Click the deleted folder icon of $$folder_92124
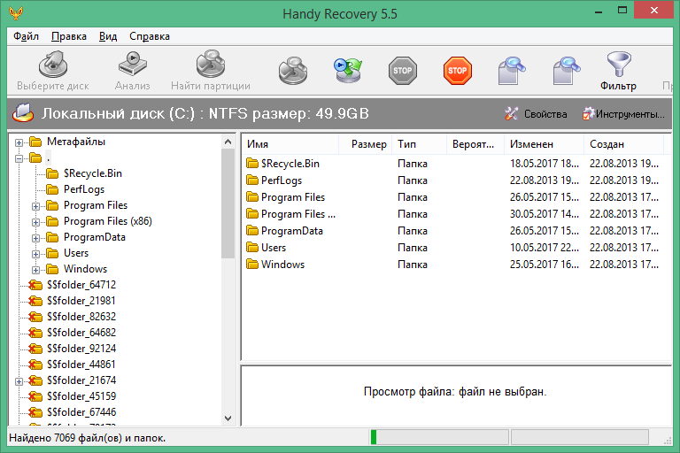 (35, 349)
